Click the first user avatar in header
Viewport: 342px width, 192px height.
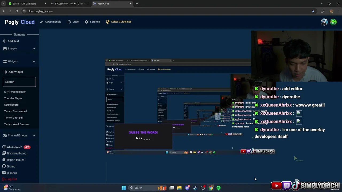tap(324, 22)
